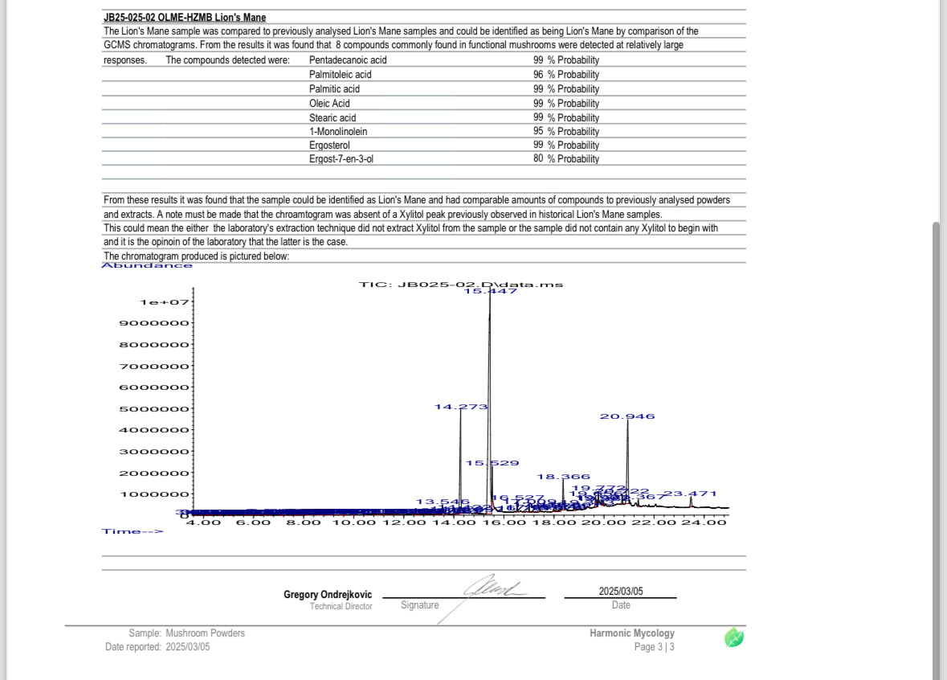Screen dimensions: 947x680
Task: Click the date 2025/03/05 above the Date line
Action: click(x=621, y=591)
